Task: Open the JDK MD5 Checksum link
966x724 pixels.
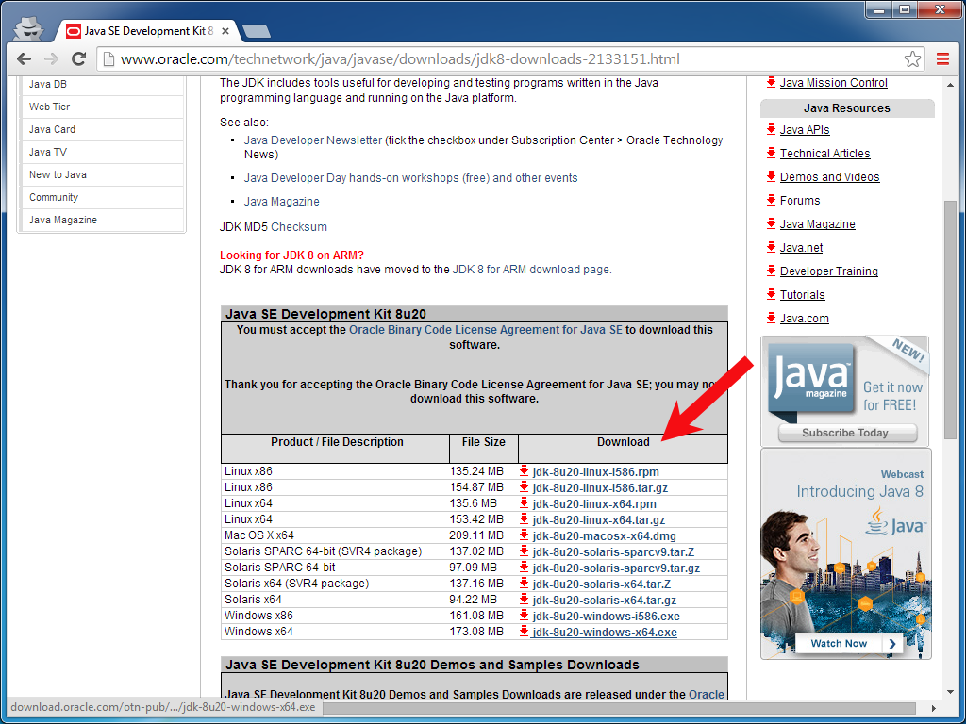Action: 299,227
